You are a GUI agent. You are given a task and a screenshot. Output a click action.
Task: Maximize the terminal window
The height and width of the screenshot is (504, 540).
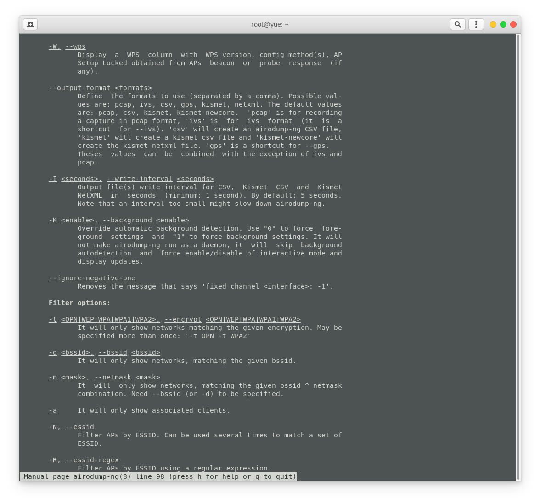(503, 24)
